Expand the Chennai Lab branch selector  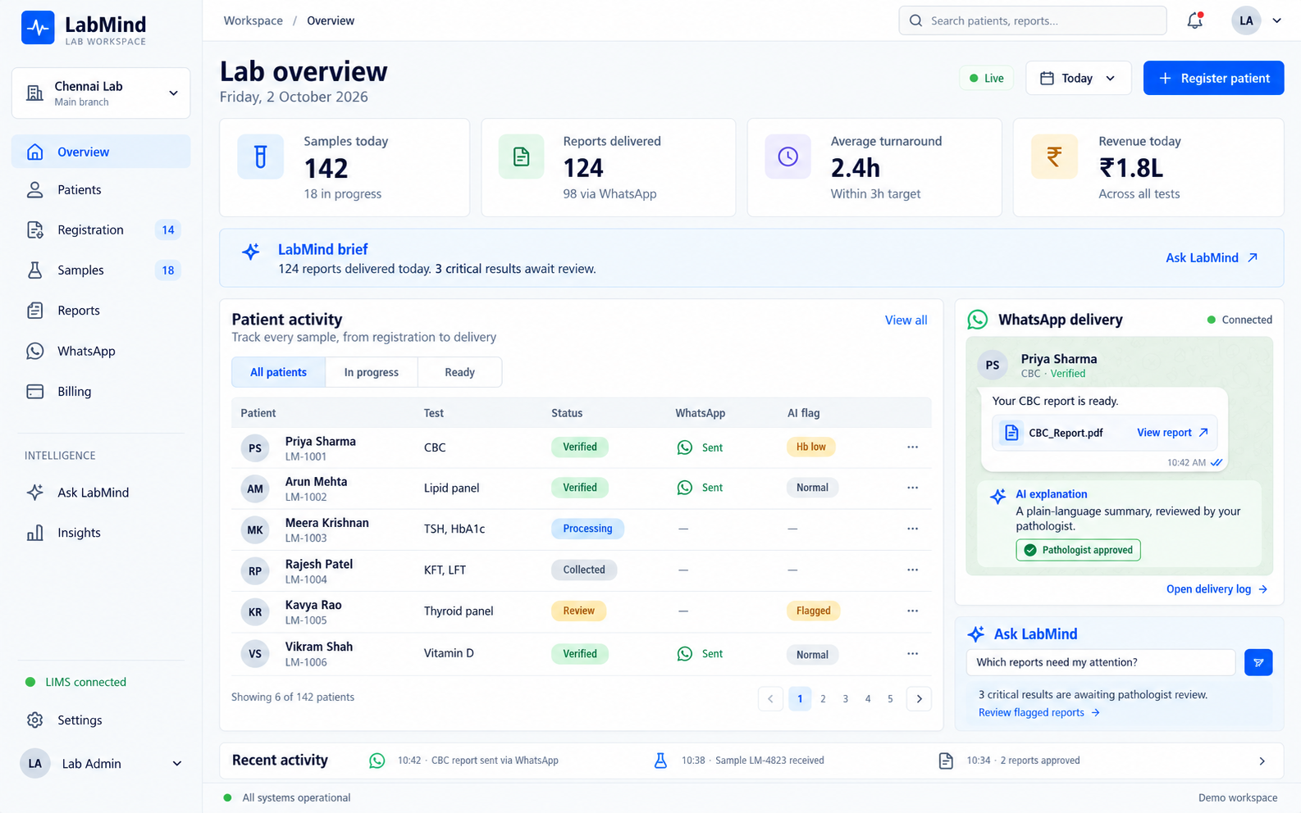(101, 93)
